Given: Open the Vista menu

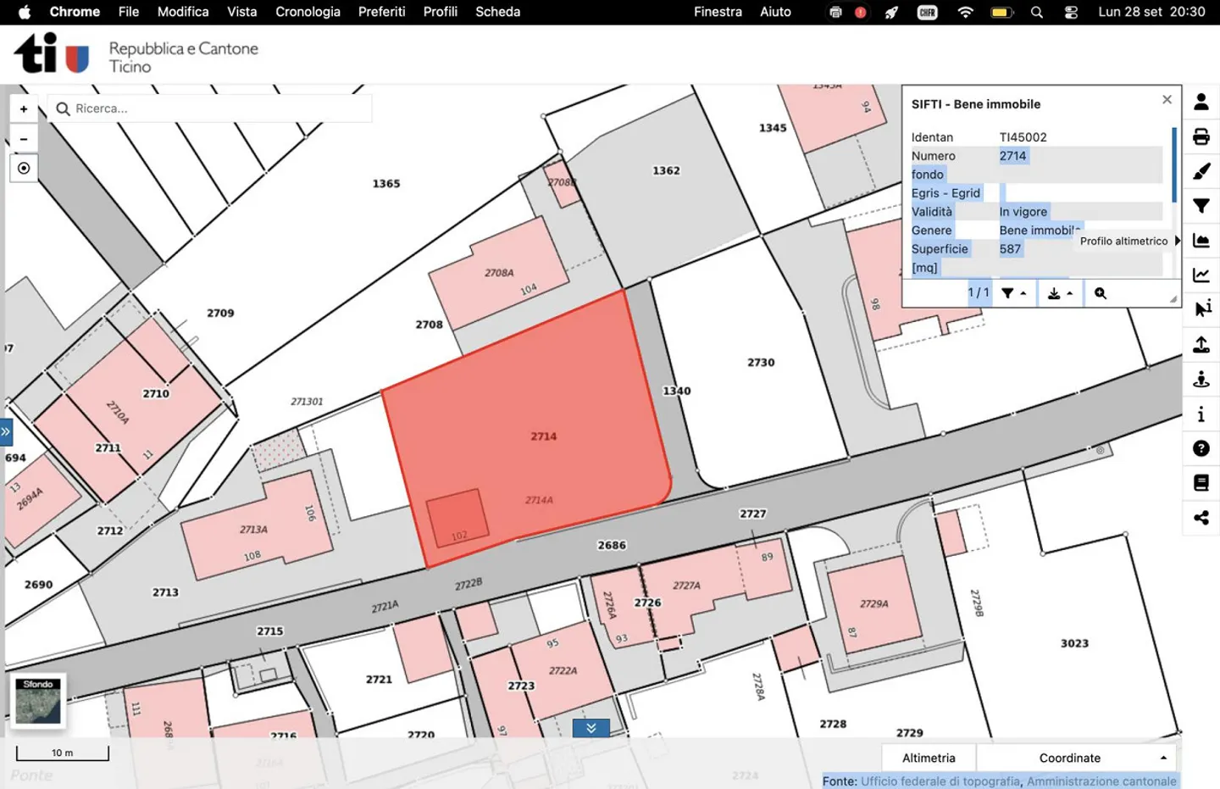Looking at the screenshot, I should [241, 12].
